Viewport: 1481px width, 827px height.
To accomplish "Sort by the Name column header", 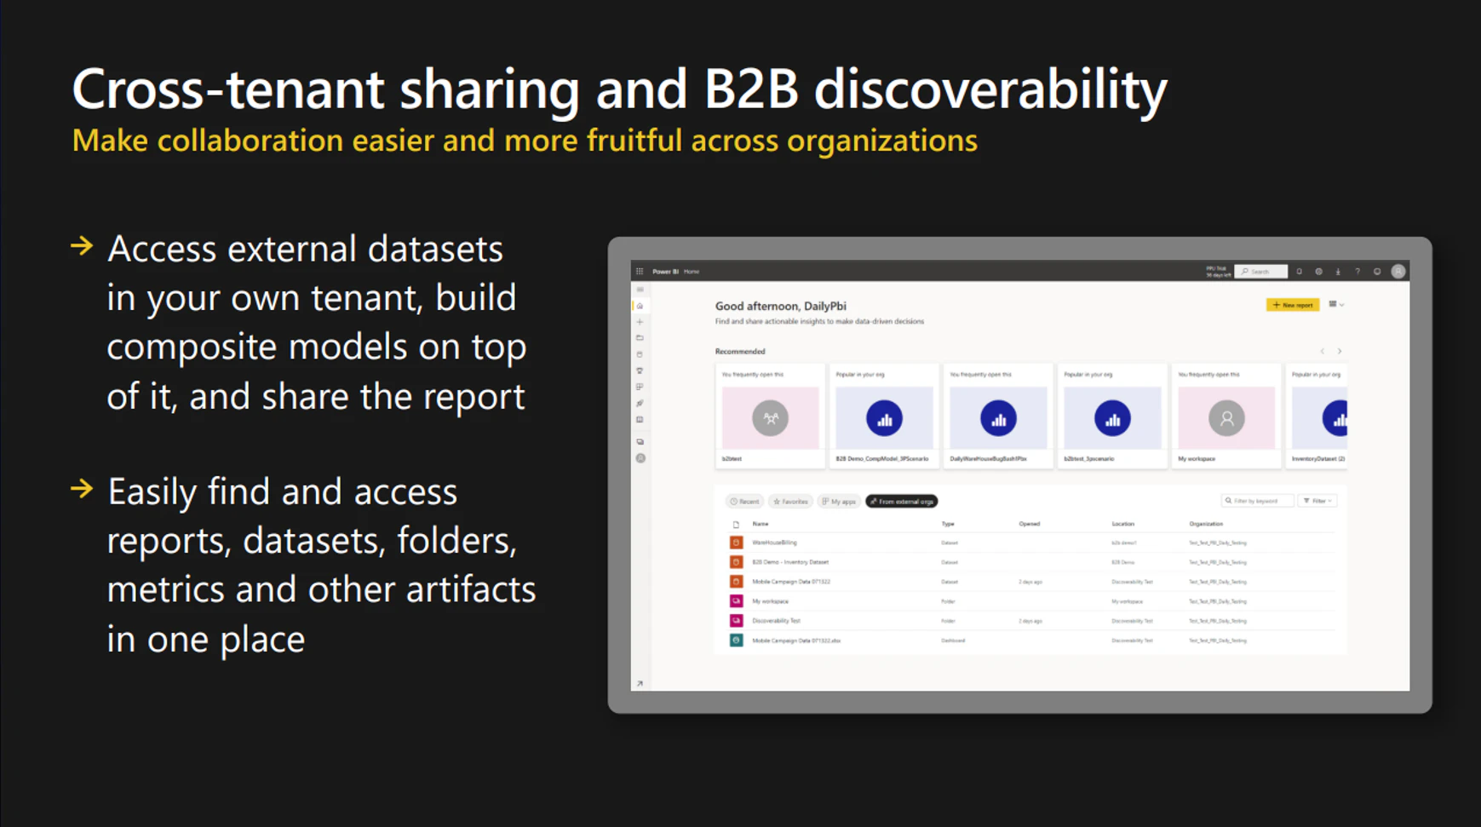I will coord(761,524).
